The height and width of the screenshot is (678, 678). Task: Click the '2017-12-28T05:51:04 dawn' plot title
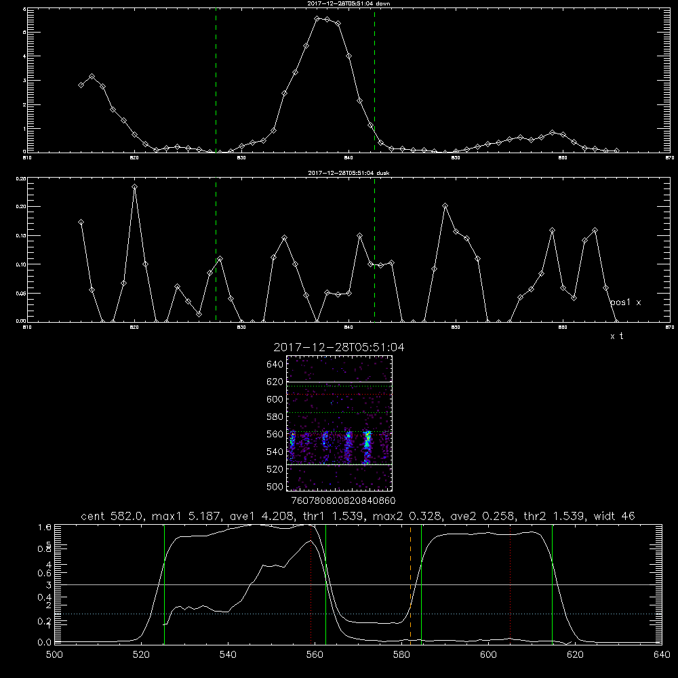click(x=348, y=3)
